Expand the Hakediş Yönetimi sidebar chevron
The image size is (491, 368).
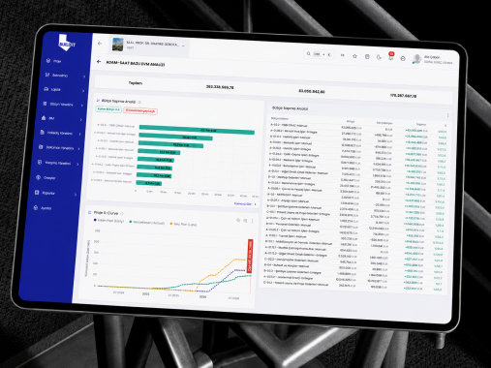[x=79, y=134]
